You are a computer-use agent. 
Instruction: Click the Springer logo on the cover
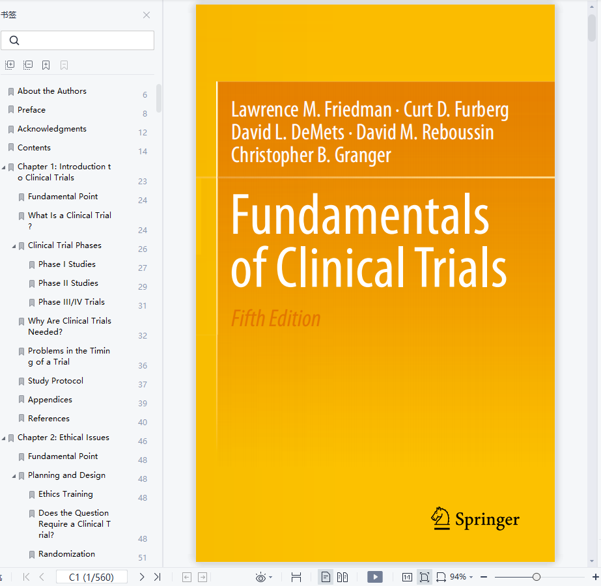[x=475, y=519]
